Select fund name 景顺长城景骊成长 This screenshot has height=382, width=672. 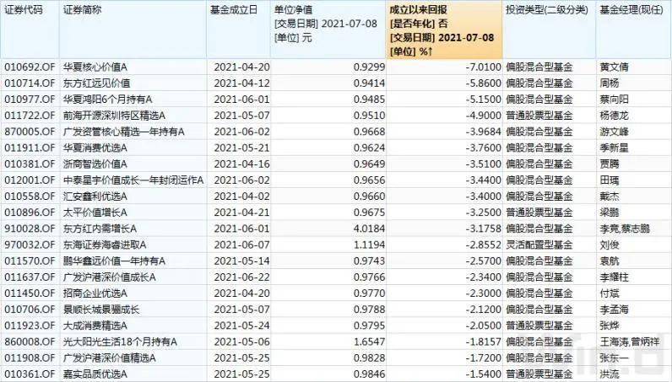point(101,309)
